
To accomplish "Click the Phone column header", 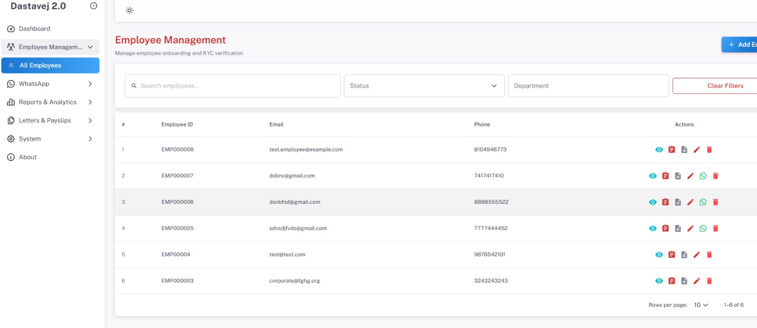I will point(482,125).
